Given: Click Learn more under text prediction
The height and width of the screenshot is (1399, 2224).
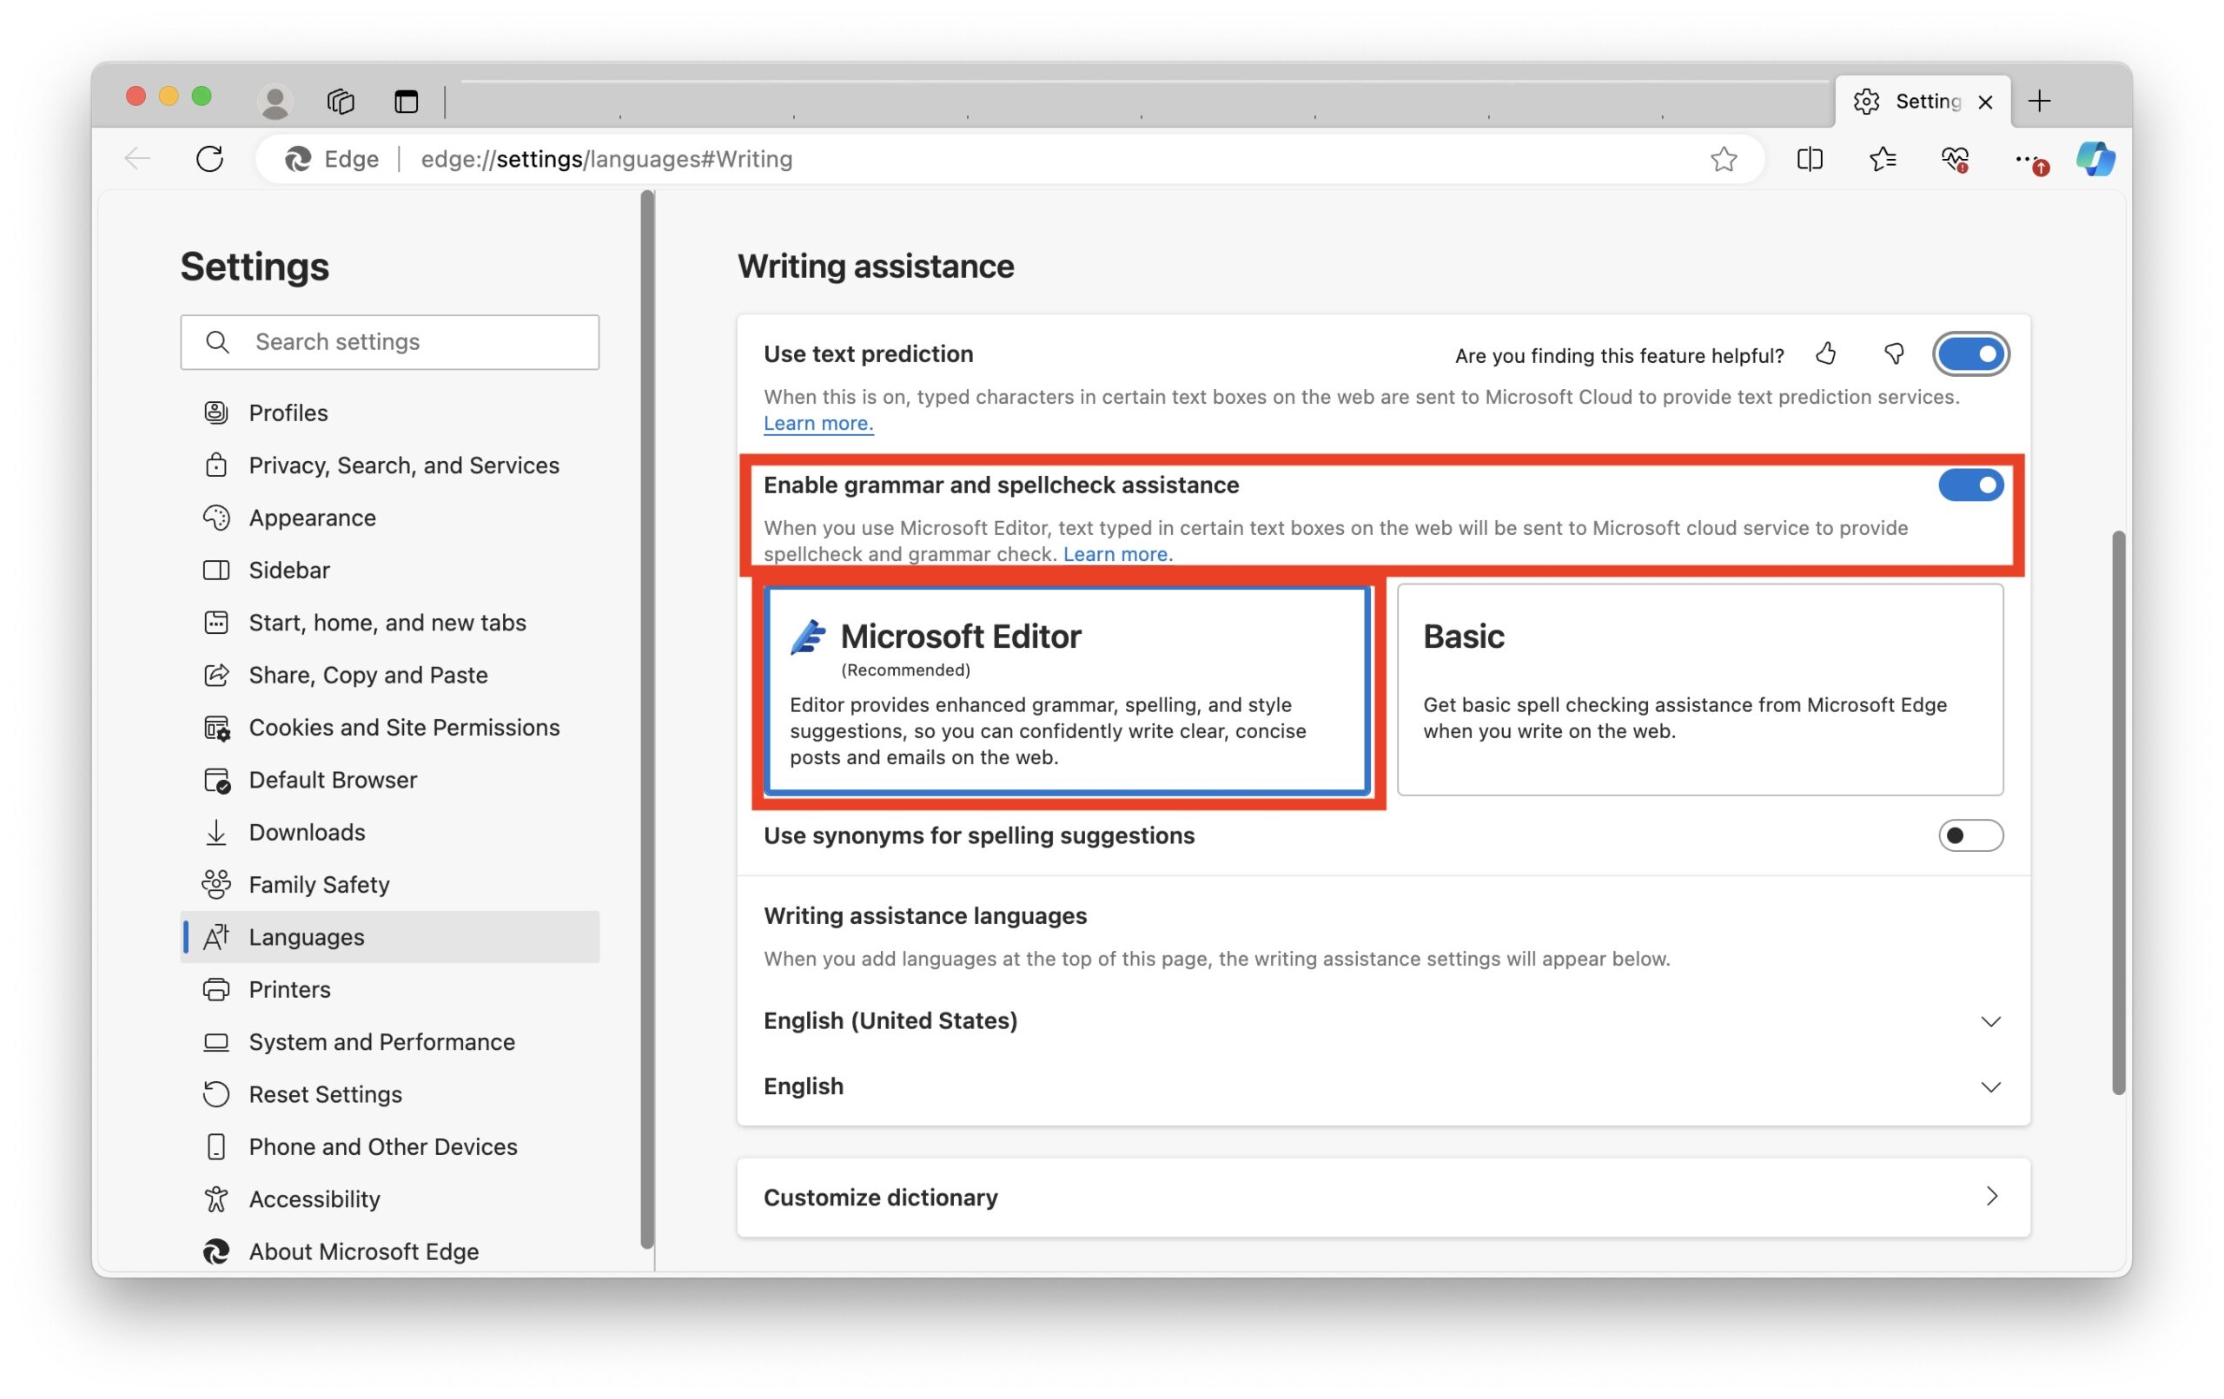Looking at the screenshot, I should click(817, 424).
